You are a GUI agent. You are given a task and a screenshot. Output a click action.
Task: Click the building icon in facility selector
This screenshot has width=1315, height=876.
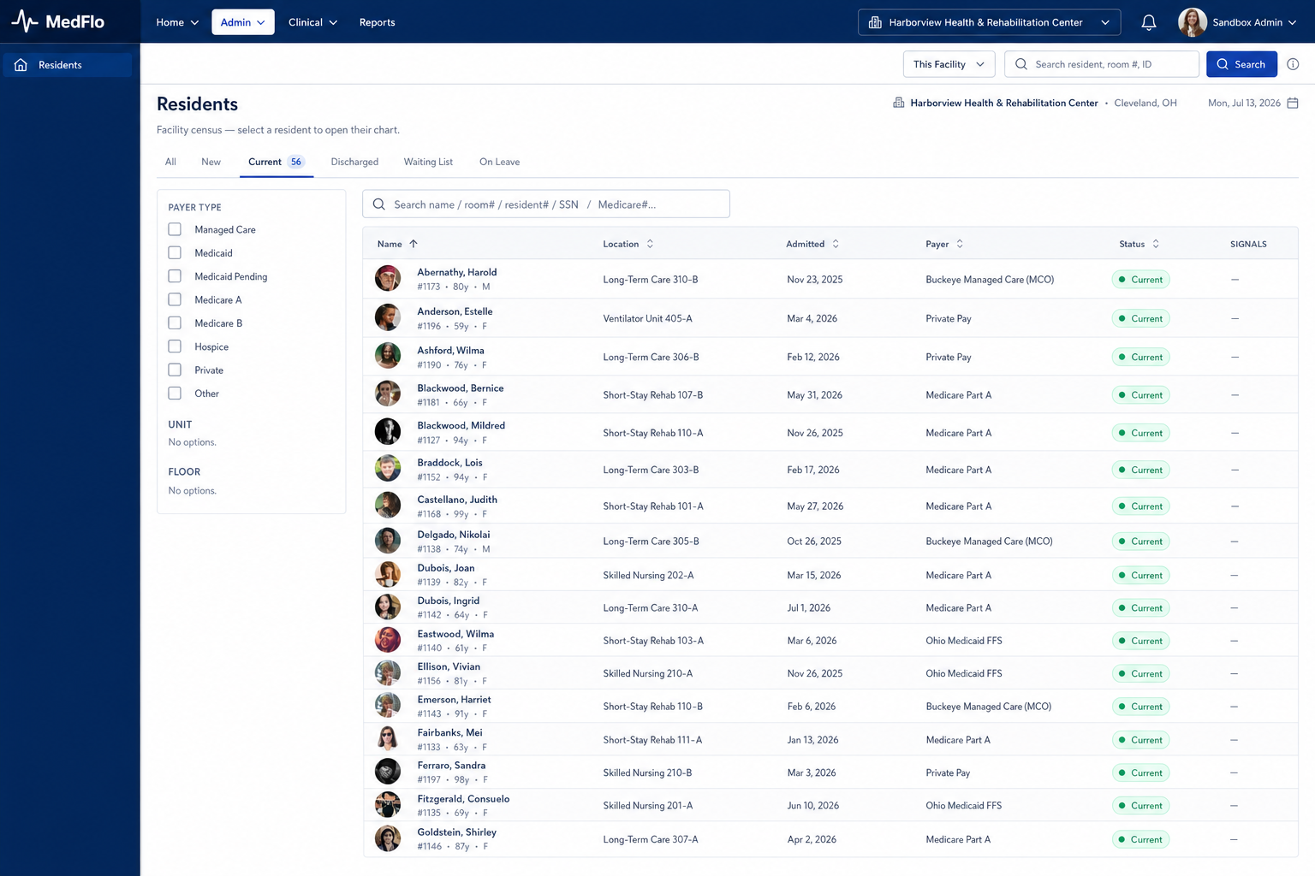pos(875,22)
